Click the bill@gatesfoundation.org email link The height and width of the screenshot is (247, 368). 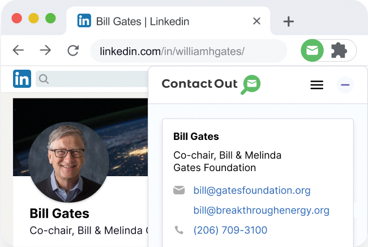click(x=251, y=190)
